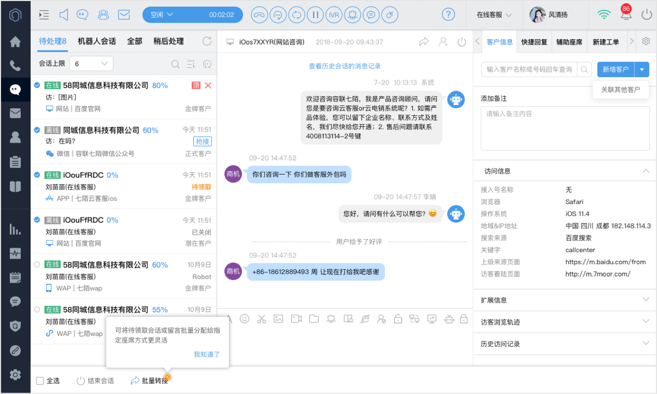The height and width of the screenshot is (394, 657).
Task: Click the help question mark icon
Action: 448,14
